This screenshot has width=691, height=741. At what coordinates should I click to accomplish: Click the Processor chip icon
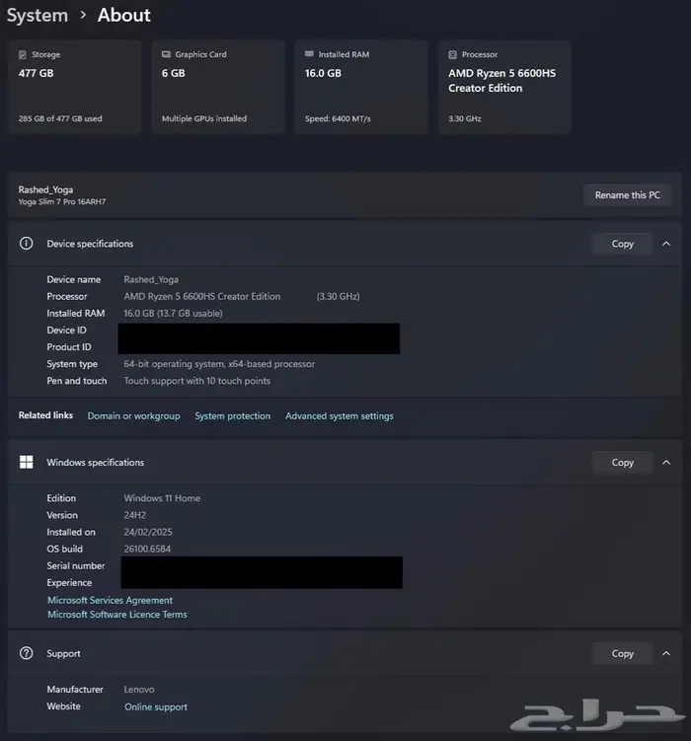pos(452,55)
